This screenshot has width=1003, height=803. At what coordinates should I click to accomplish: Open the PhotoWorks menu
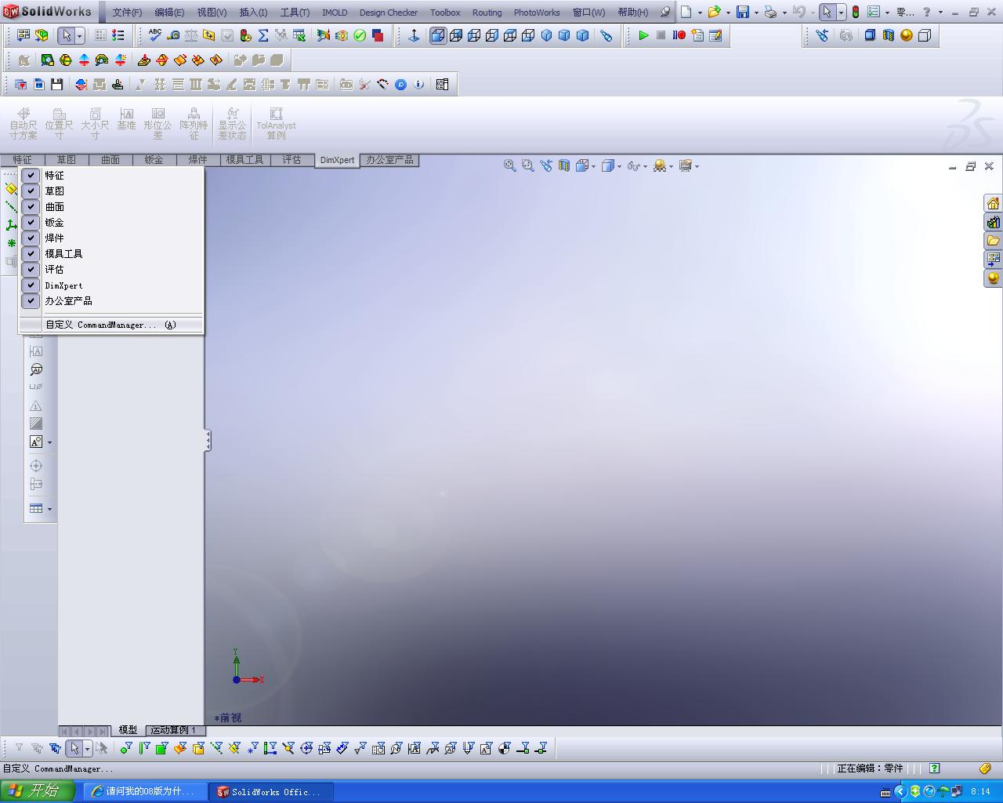coord(537,13)
